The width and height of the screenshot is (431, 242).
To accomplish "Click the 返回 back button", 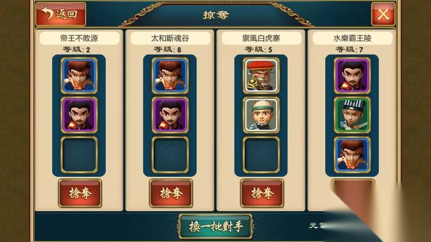I will [x=61, y=14].
